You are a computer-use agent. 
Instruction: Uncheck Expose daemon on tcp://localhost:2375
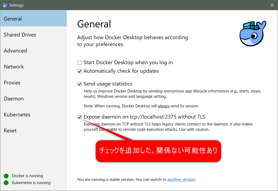pyautogui.click(x=80, y=117)
